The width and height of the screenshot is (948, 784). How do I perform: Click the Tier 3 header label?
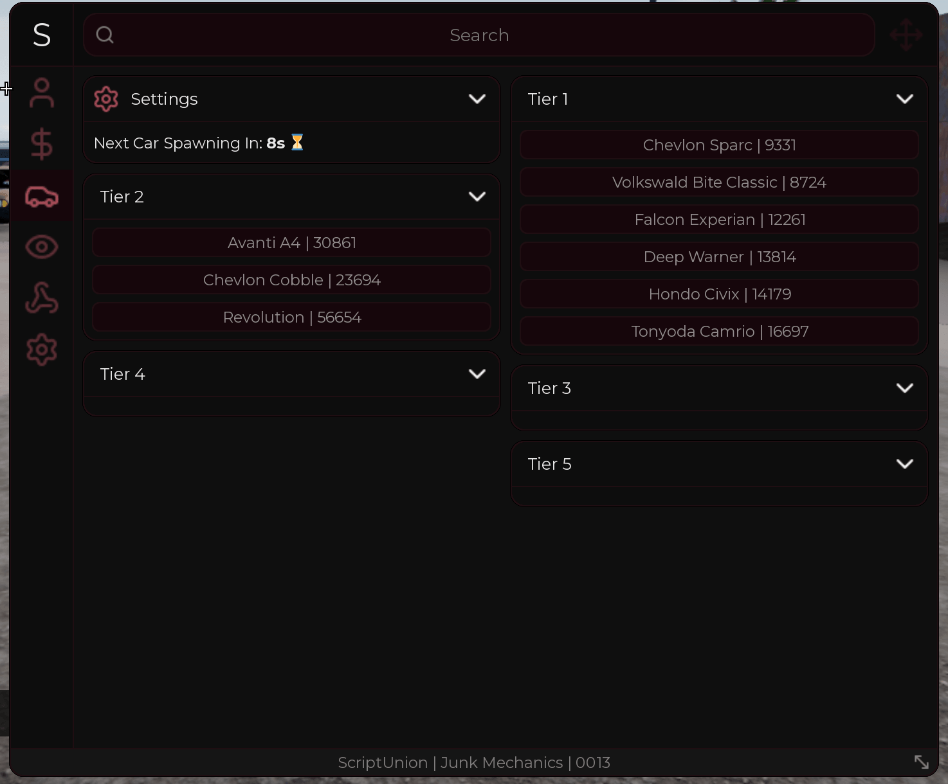[549, 388]
